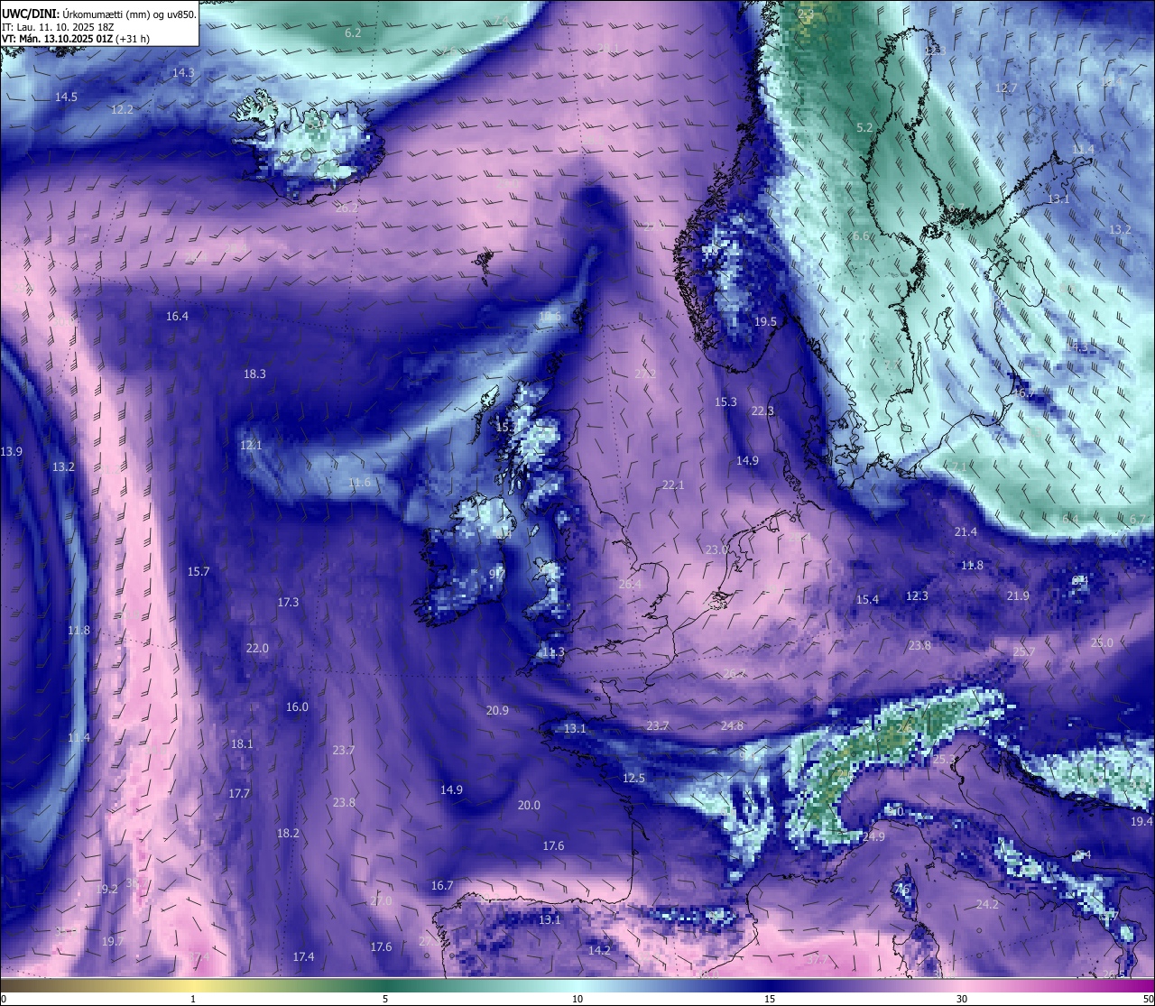Select the 14.5 value label
1155x1006 pixels.
click(66, 97)
